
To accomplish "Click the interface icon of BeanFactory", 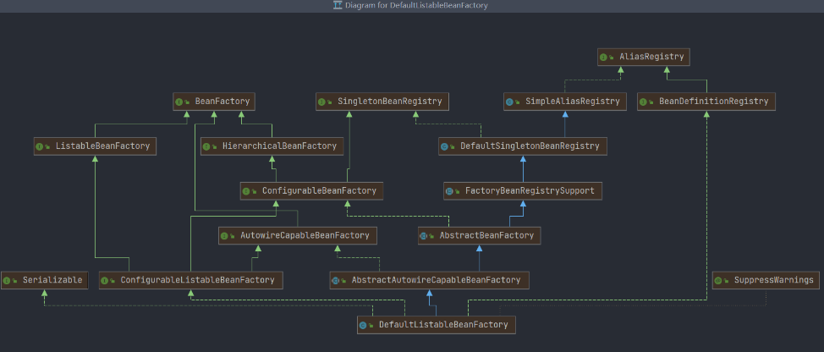I will (x=179, y=102).
